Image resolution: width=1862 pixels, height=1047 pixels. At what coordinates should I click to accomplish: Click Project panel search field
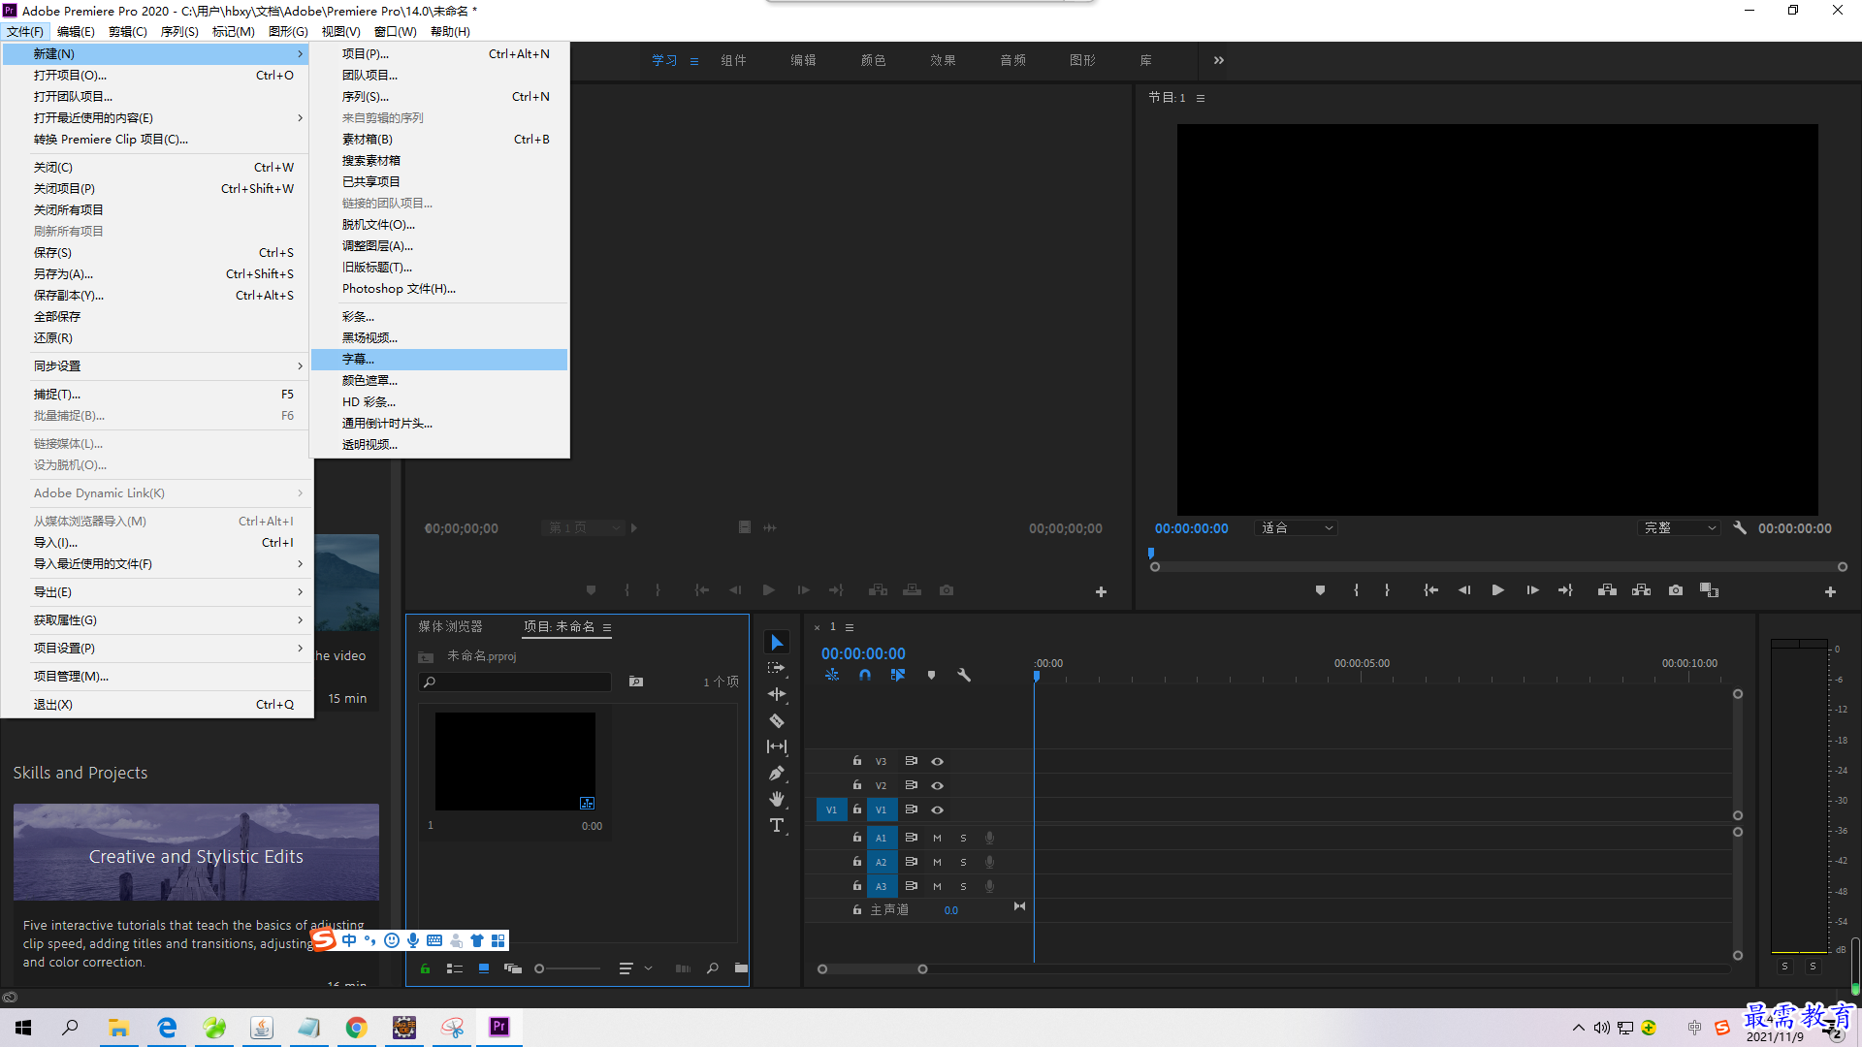click(x=515, y=682)
